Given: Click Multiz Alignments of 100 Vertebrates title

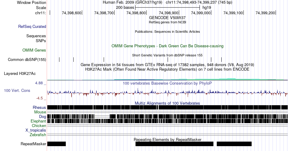Looking at the screenshot, I should tap(167, 103).
